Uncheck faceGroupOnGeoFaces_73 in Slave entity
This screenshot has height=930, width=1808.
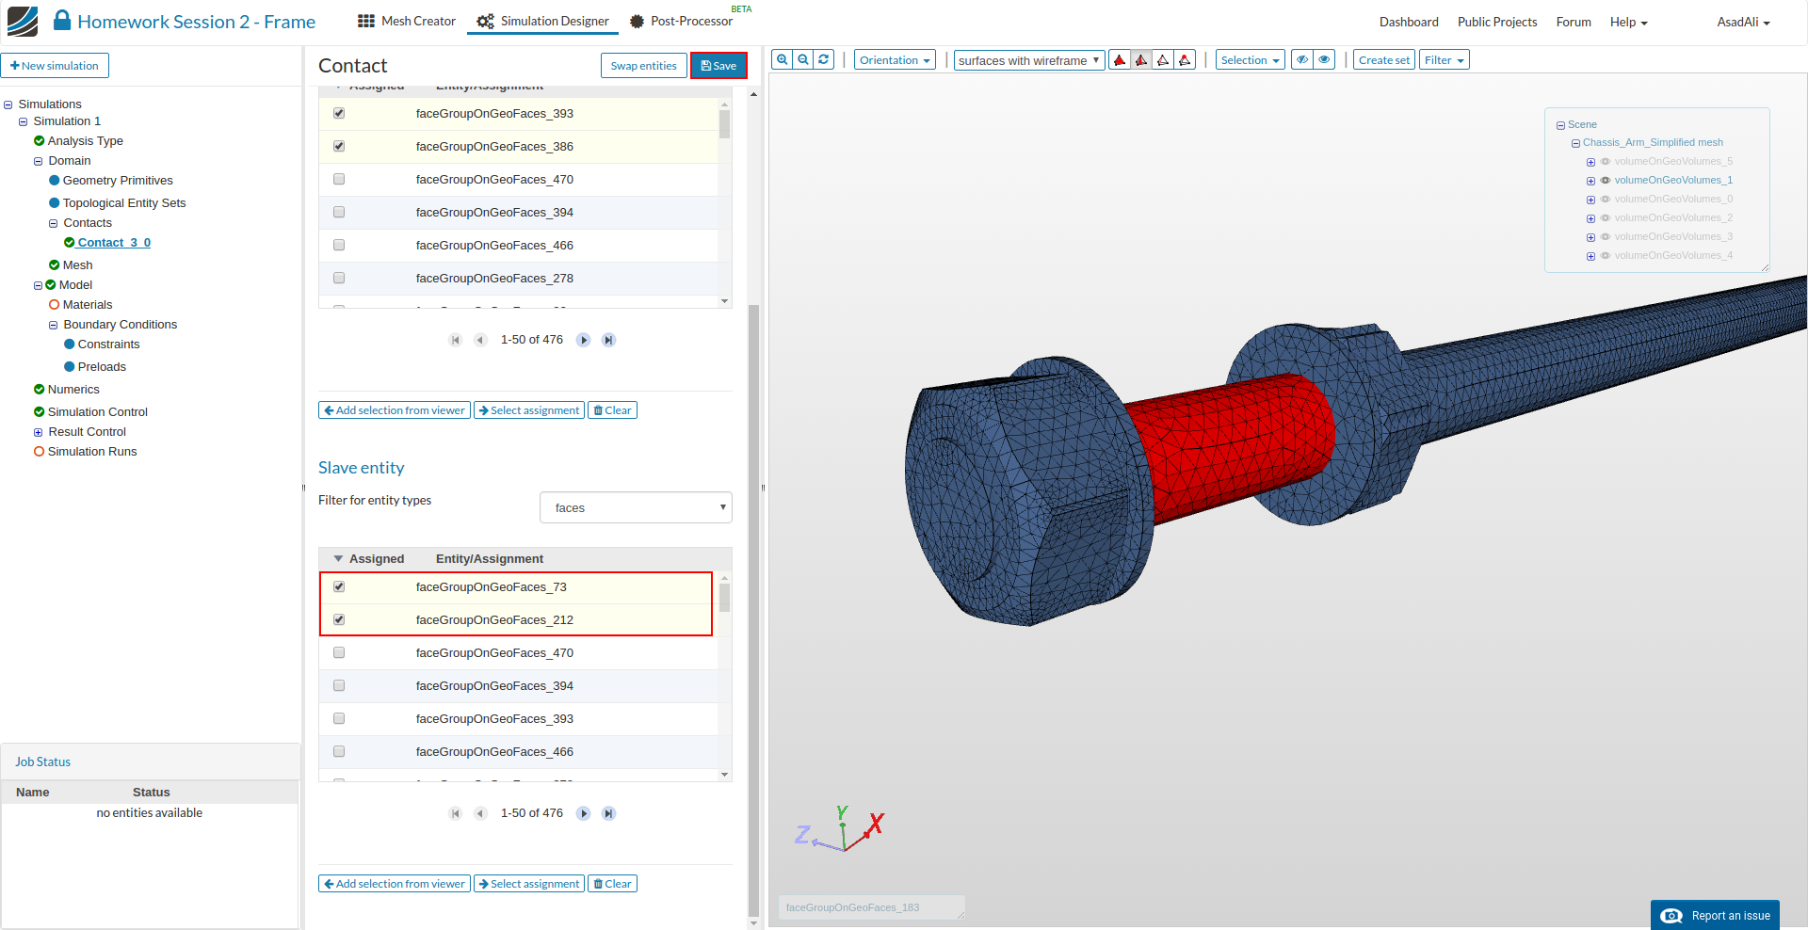339,586
